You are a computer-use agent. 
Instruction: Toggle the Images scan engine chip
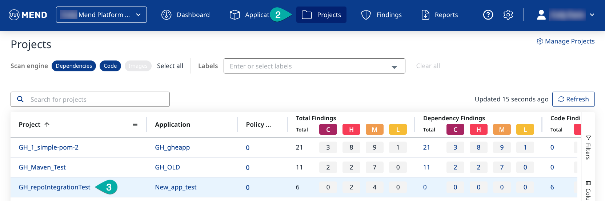[138, 66]
